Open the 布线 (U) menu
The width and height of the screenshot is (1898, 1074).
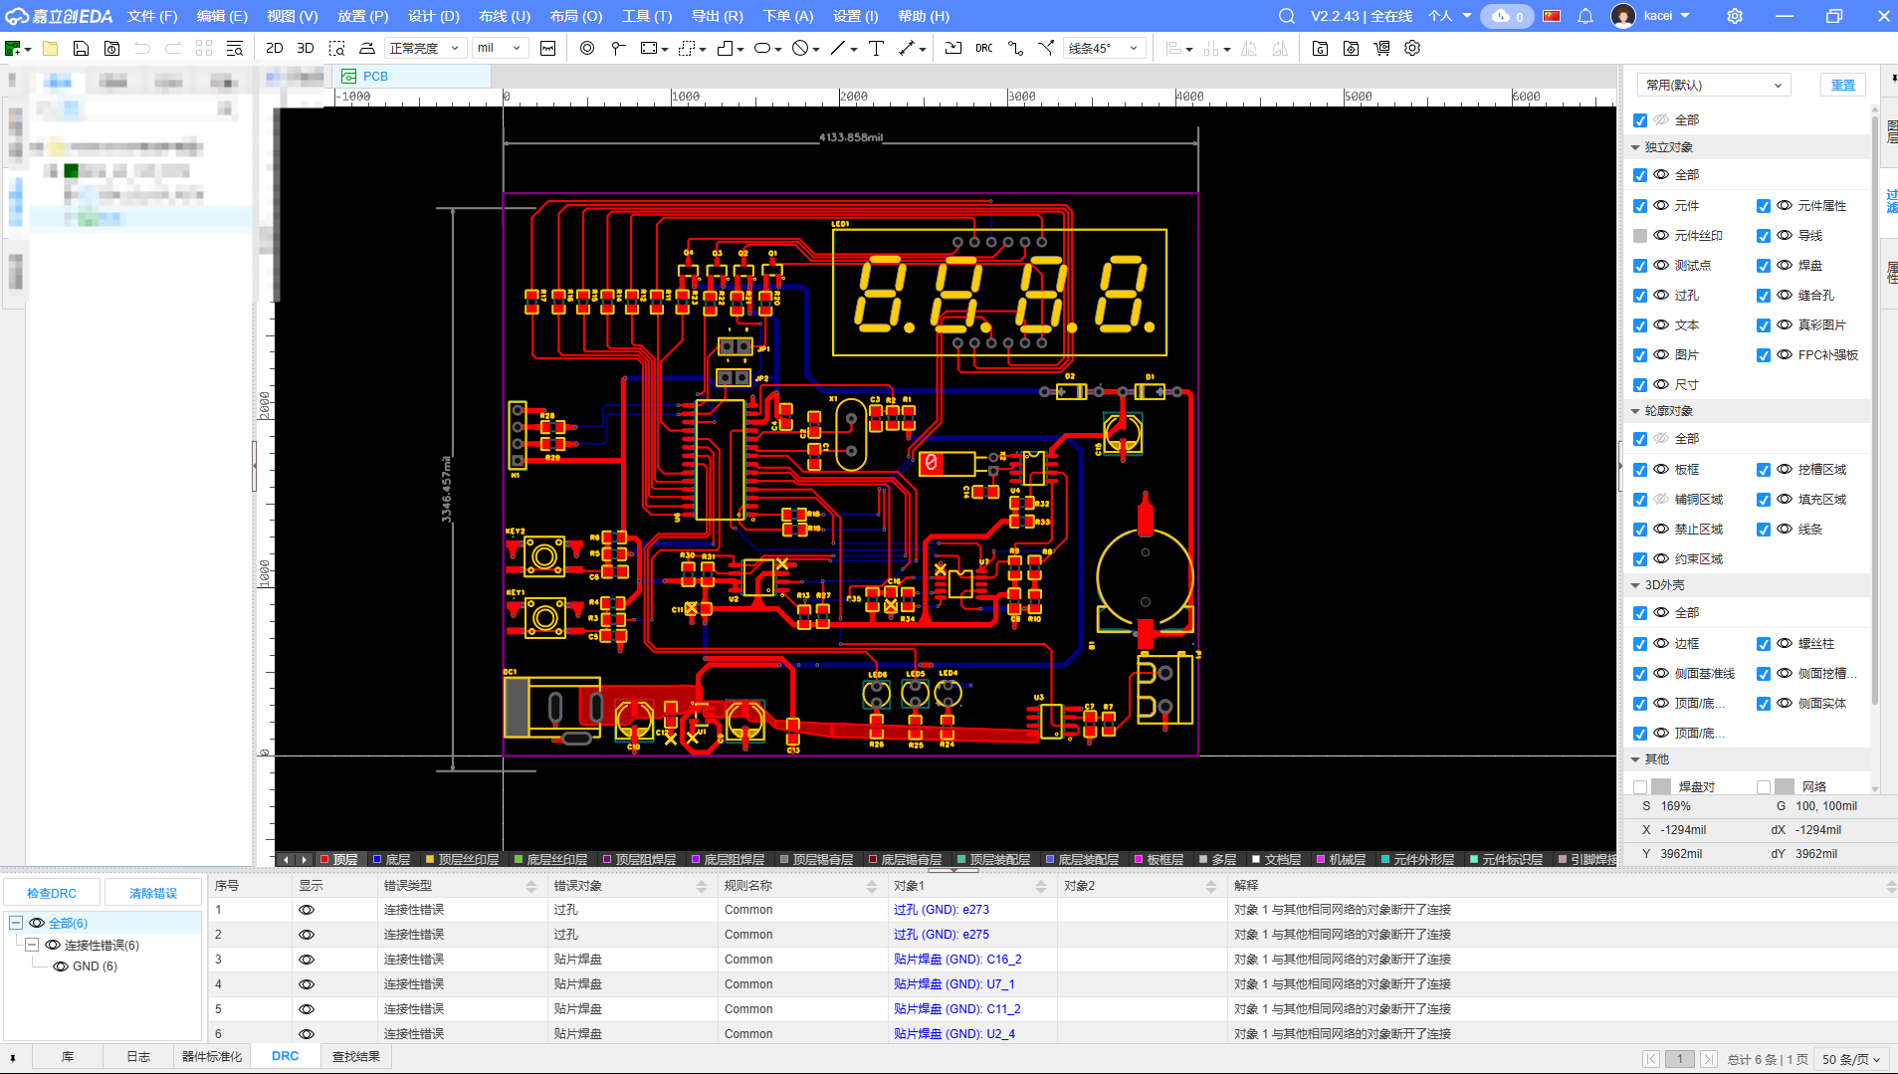point(505,16)
